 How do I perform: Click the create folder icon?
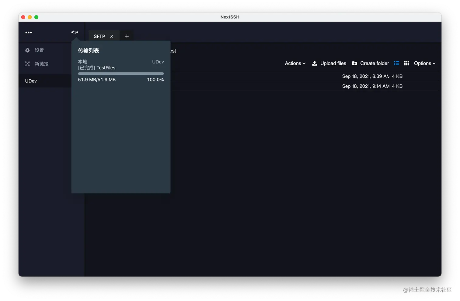click(354, 63)
